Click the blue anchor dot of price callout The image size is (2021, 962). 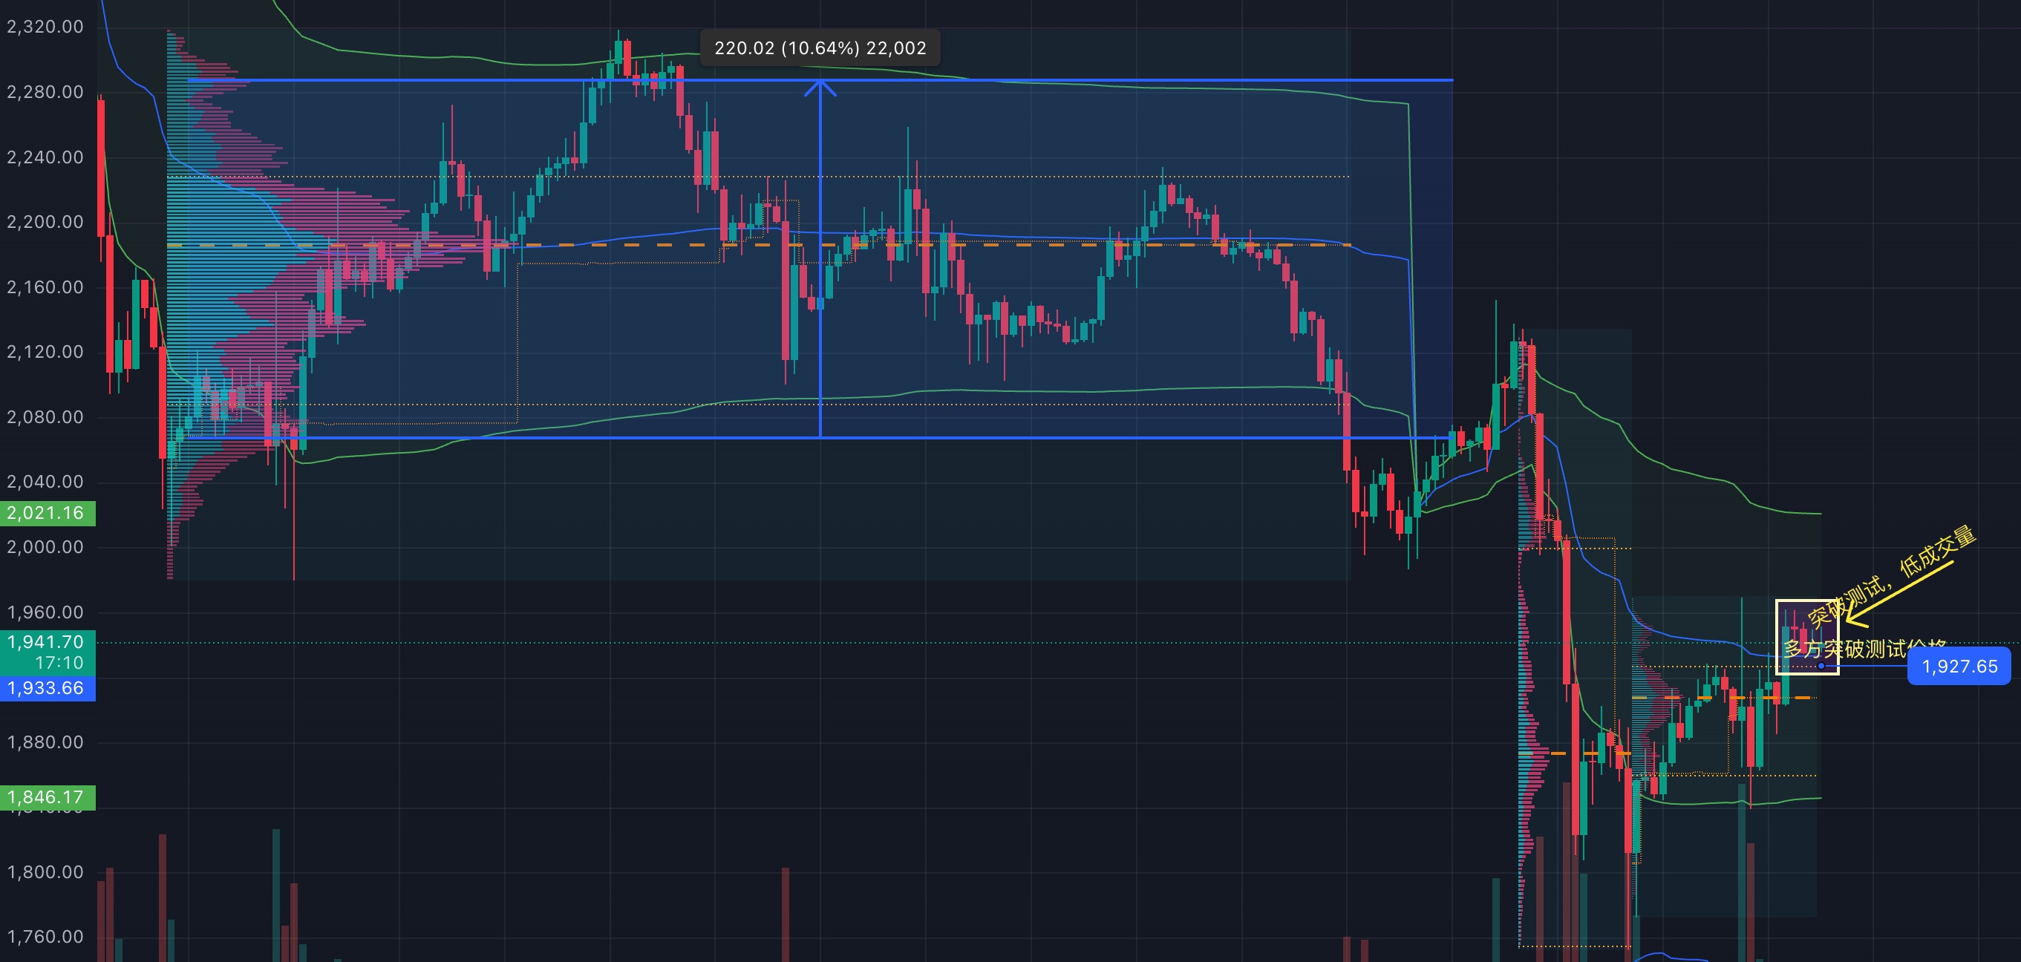(x=1821, y=666)
